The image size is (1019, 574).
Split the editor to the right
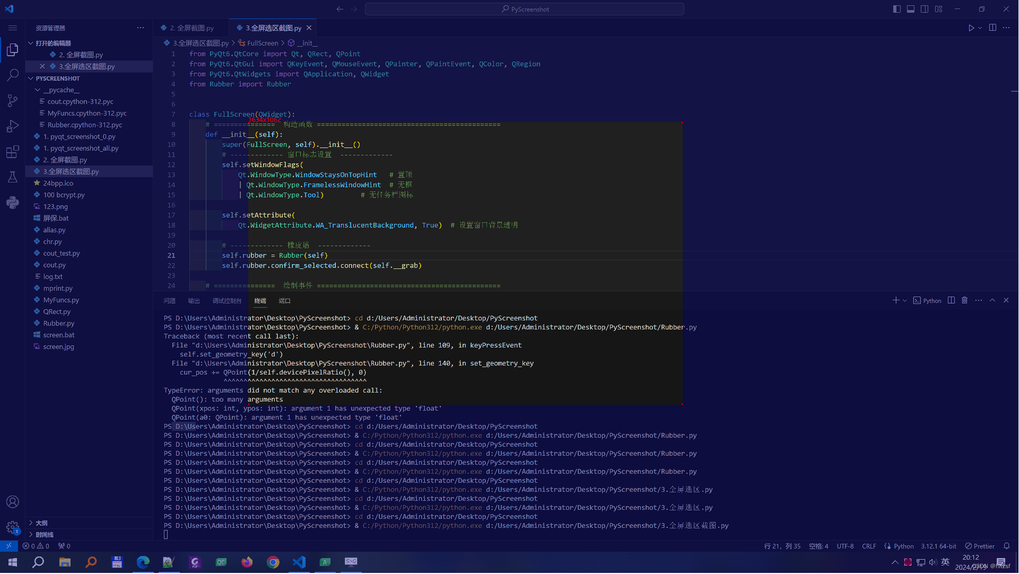click(x=993, y=28)
